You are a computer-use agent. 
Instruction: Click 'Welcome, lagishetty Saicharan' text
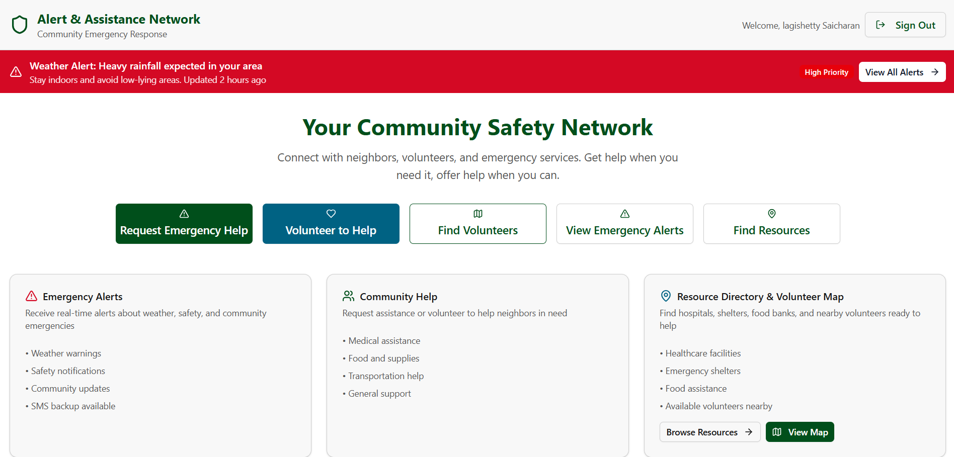(x=801, y=25)
